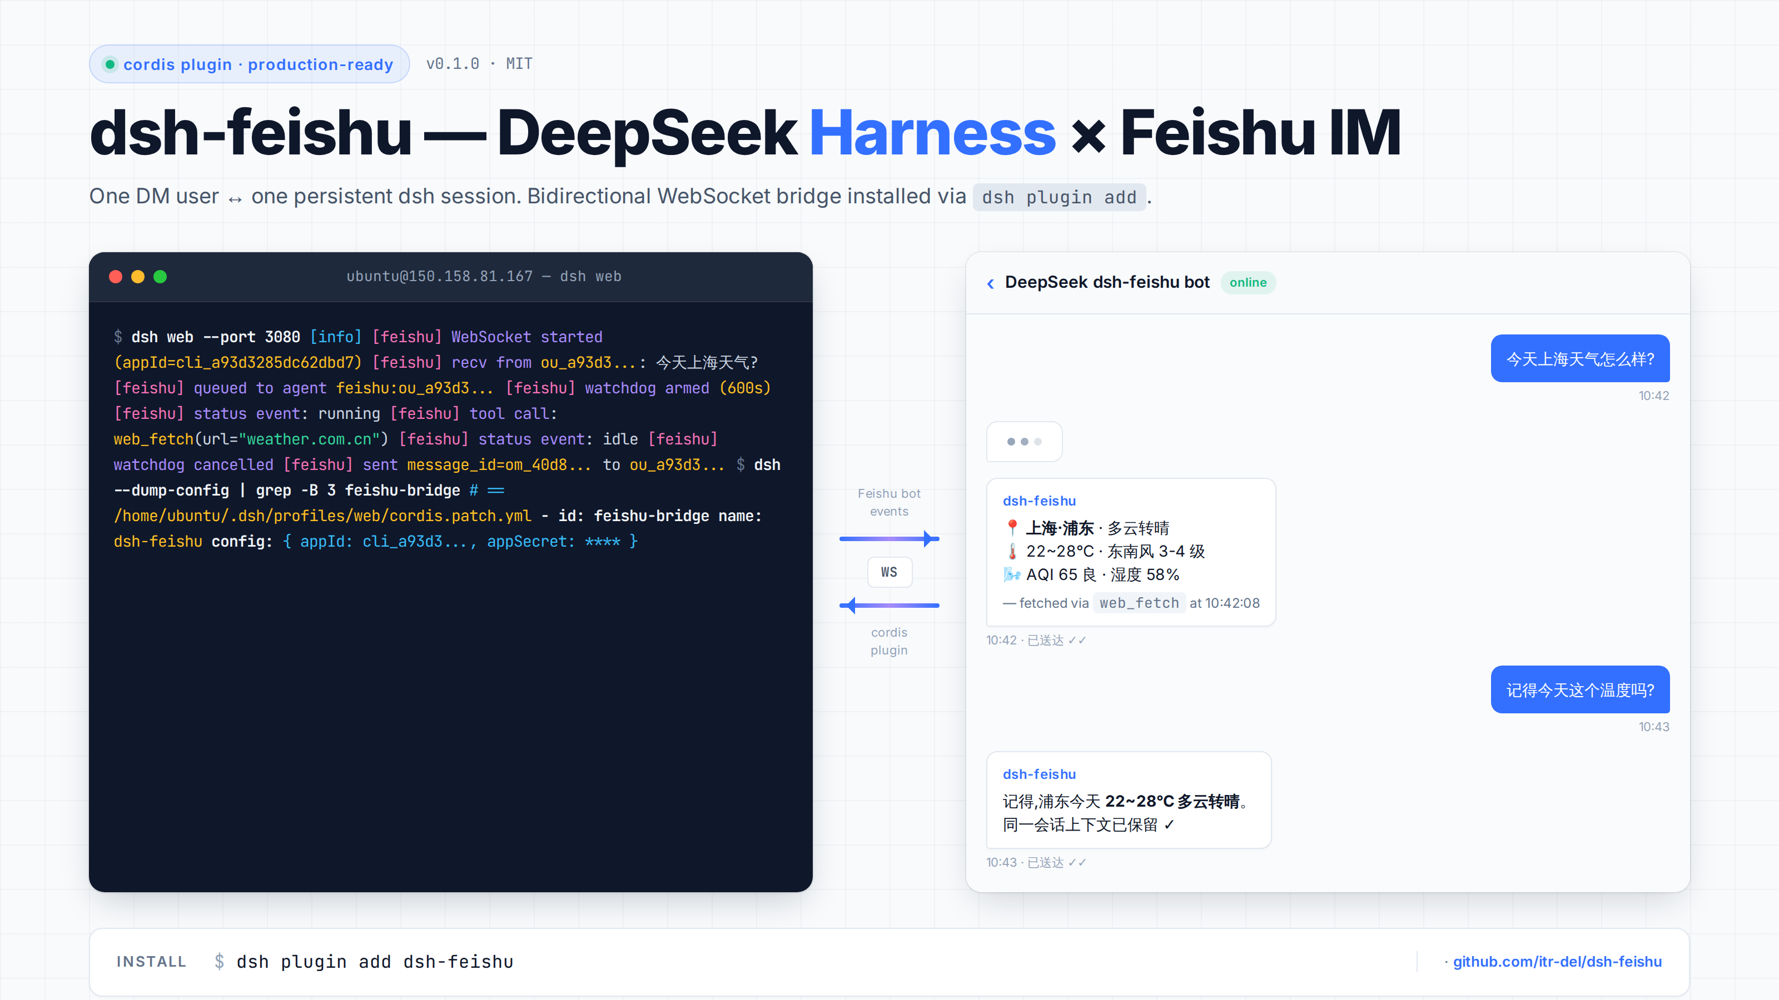Click the dsh-feishu sender name on the weather reply
1779x1000 pixels.
tap(1038, 501)
